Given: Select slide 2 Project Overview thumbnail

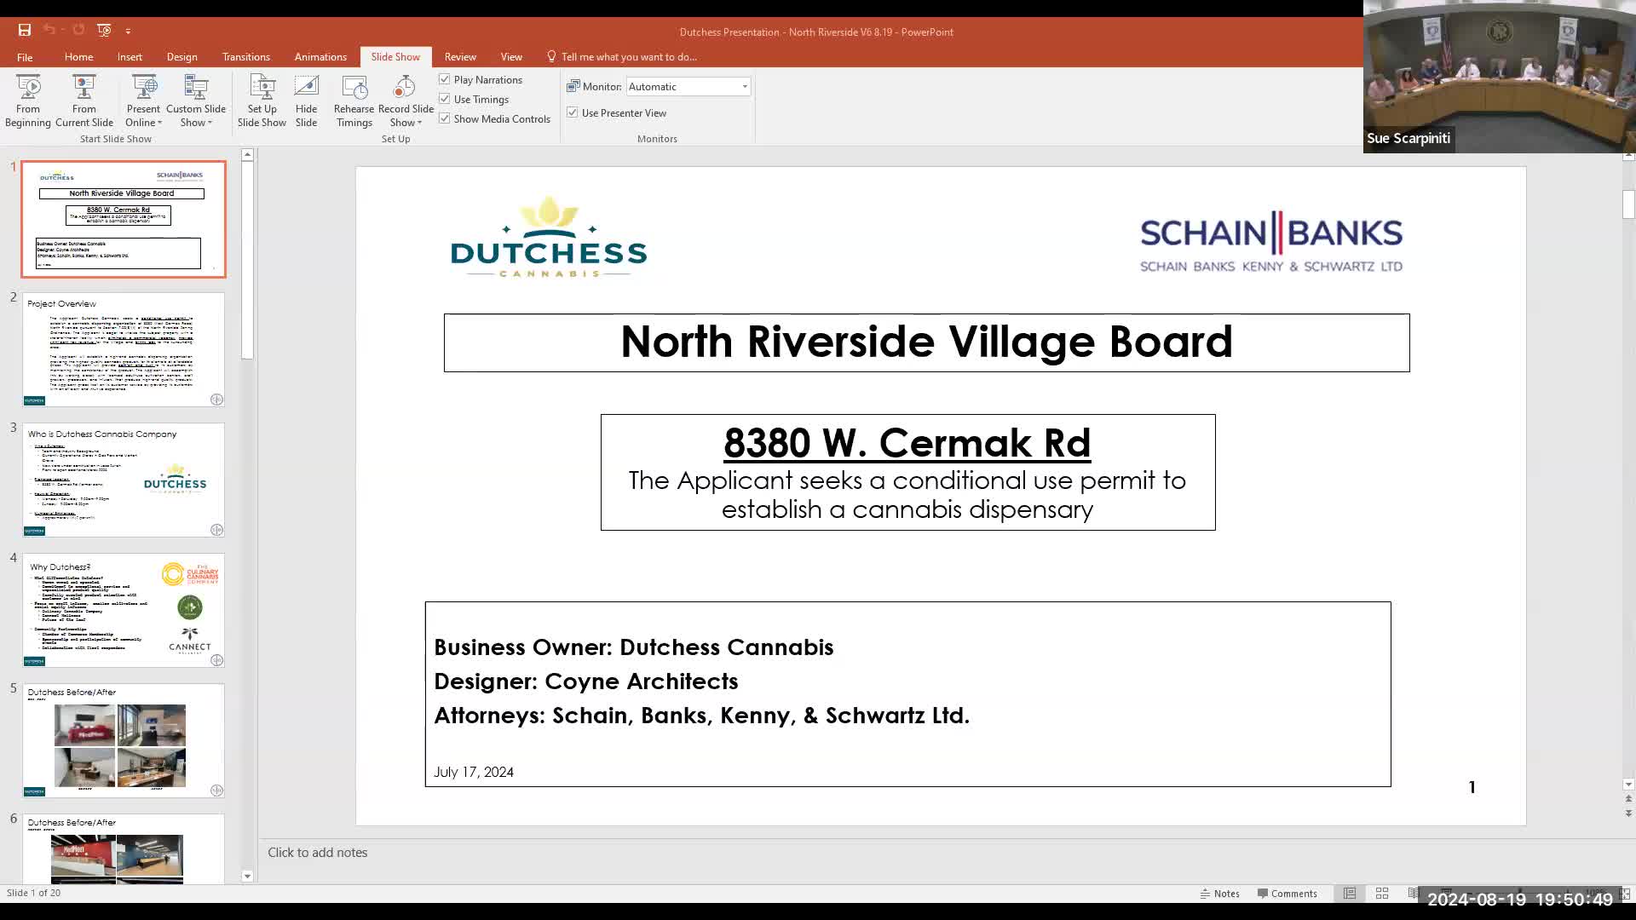Looking at the screenshot, I should [x=124, y=349].
